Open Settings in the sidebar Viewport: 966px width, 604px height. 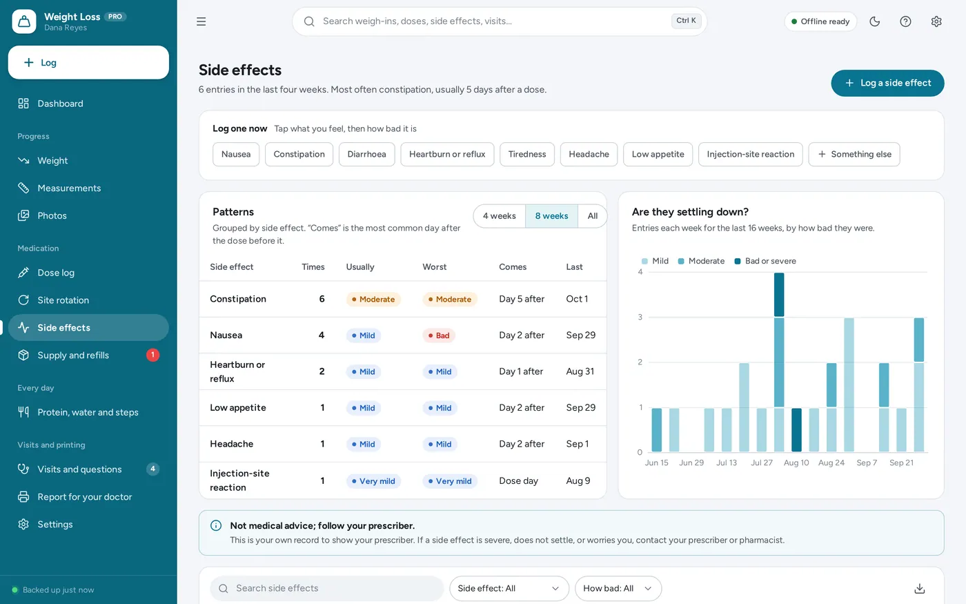point(88,525)
